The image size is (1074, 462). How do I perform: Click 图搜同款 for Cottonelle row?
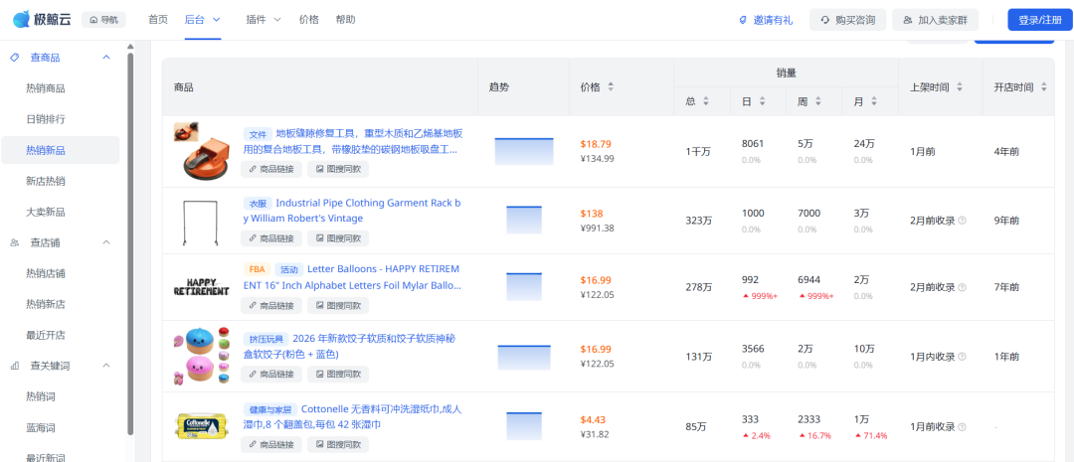click(338, 445)
